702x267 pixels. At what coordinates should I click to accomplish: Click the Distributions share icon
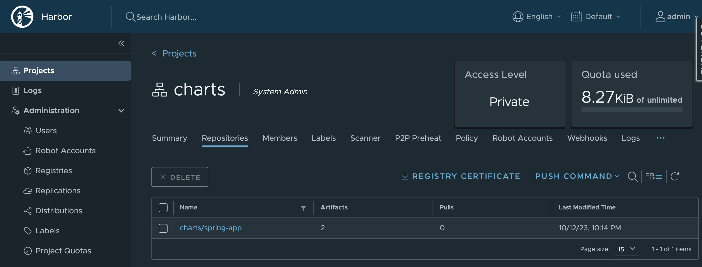(x=28, y=211)
